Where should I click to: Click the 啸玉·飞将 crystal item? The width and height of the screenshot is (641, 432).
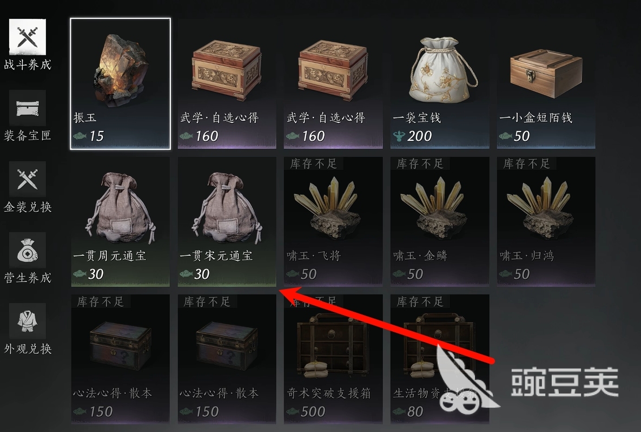[333, 222]
